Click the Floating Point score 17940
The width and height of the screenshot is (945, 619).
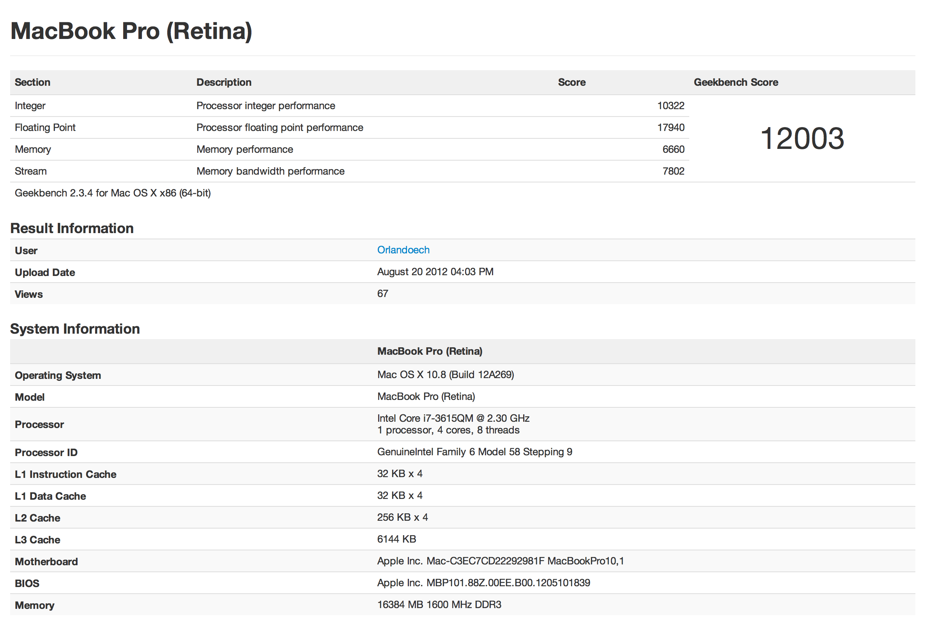click(x=671, y=127)
